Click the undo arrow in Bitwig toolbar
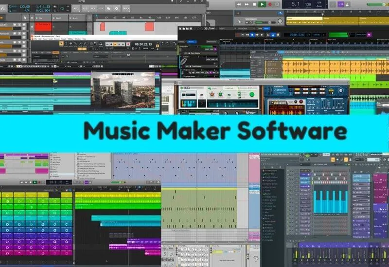 point(93,8)
